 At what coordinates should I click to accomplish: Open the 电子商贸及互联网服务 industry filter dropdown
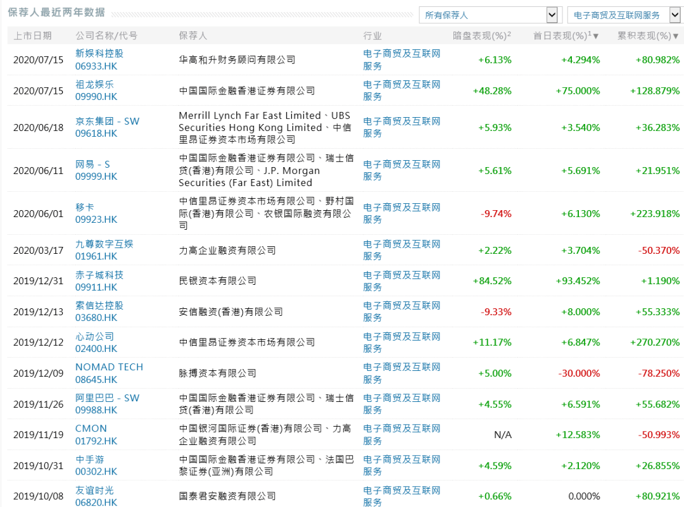point(625,15)
